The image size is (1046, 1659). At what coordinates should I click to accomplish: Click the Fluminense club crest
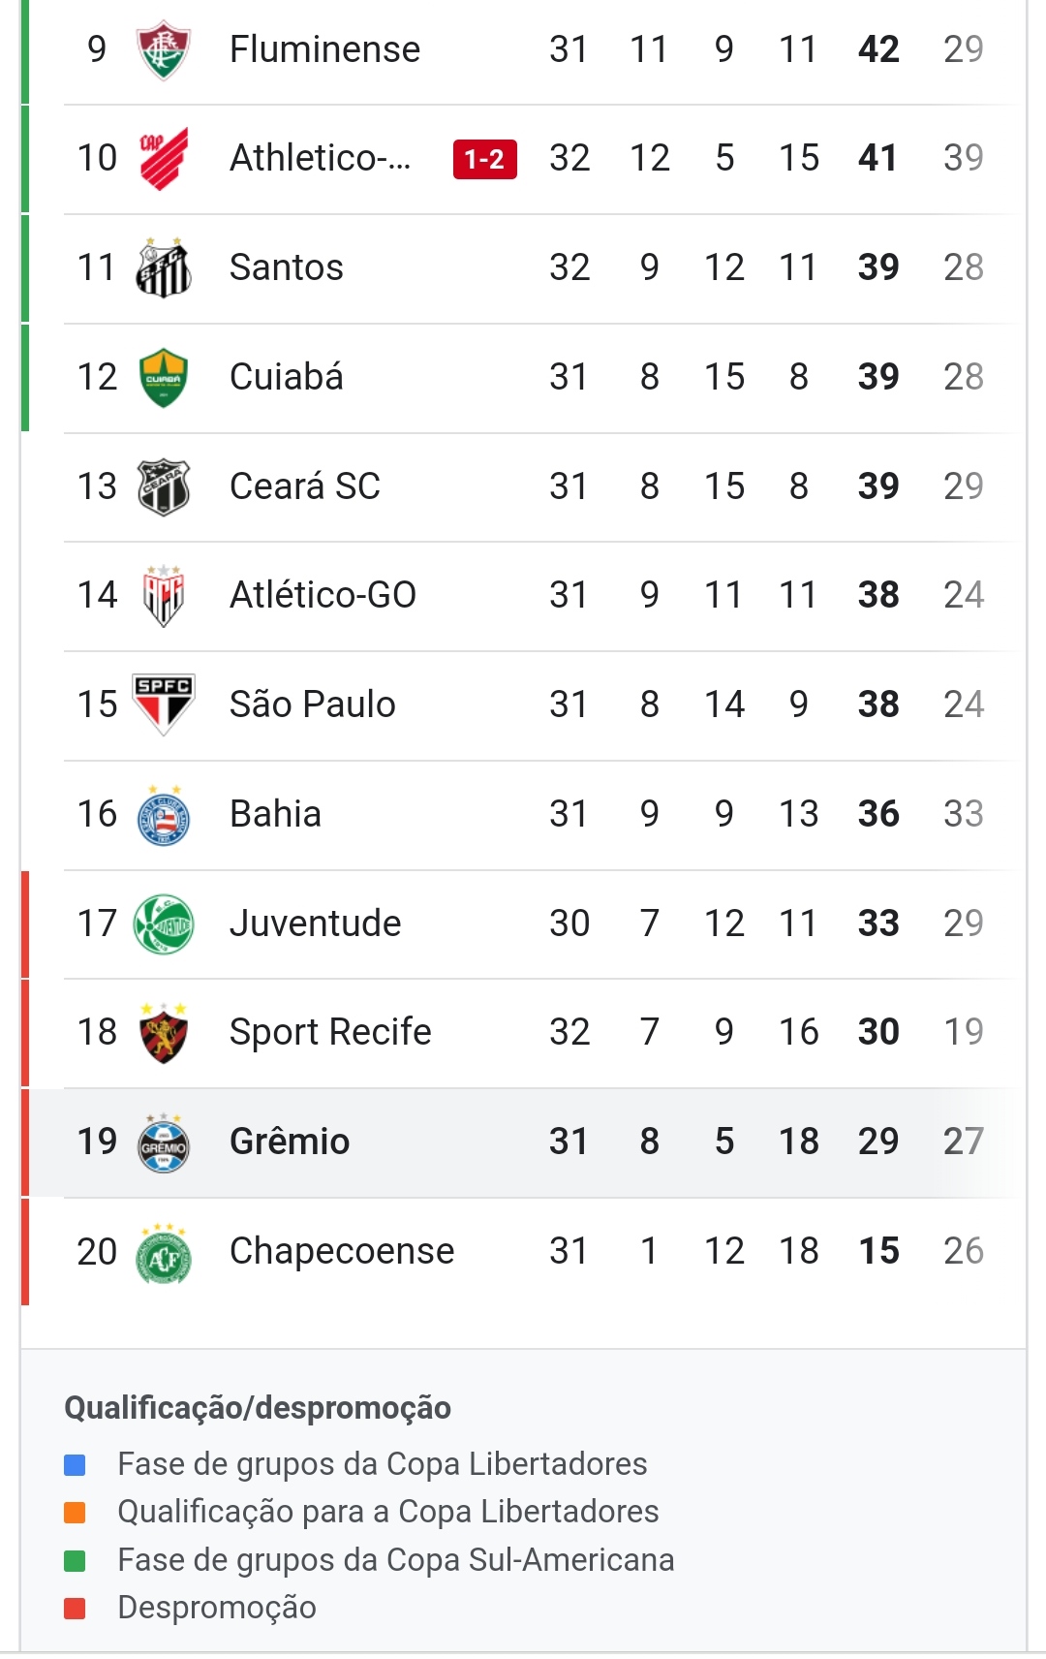164,49
